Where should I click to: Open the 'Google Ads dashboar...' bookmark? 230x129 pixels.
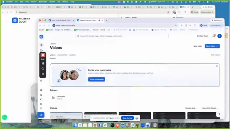coord(63,30)
